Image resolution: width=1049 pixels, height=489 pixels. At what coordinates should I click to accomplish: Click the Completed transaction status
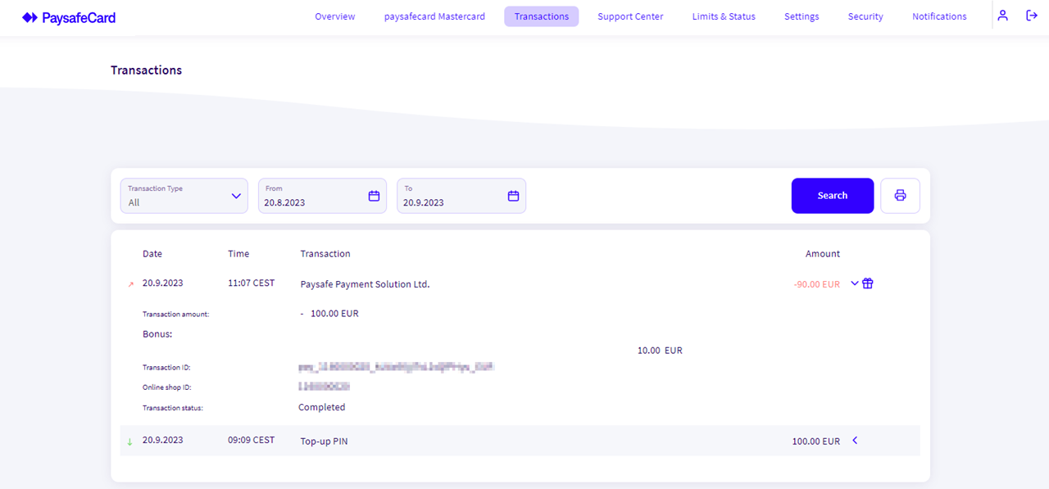tap(322, 407)
